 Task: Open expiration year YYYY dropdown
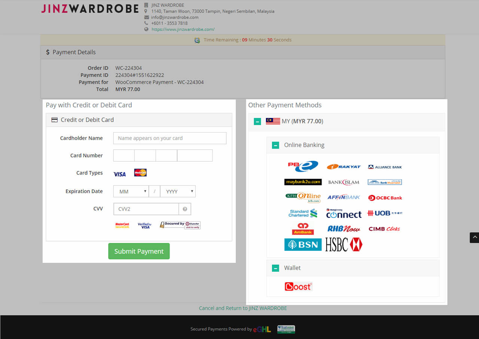tap(178, 191)
